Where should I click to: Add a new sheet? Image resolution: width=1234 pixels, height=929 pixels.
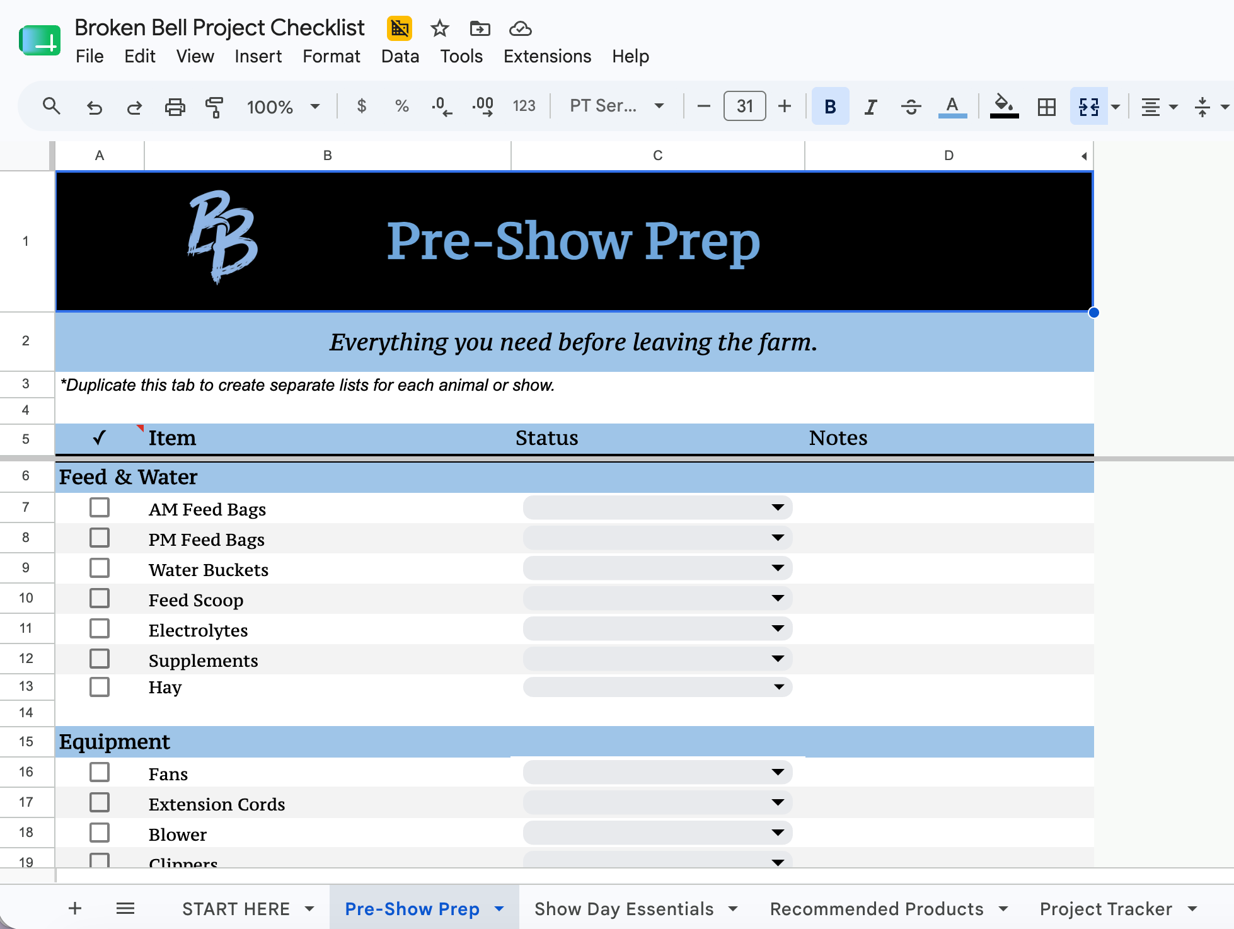(75, 908)
